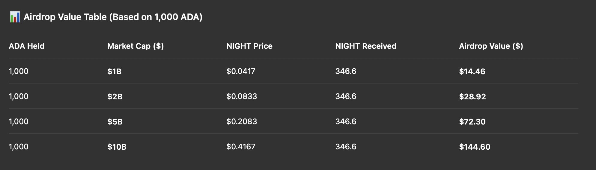Click the bar chart emoji icon

(15, 17)
